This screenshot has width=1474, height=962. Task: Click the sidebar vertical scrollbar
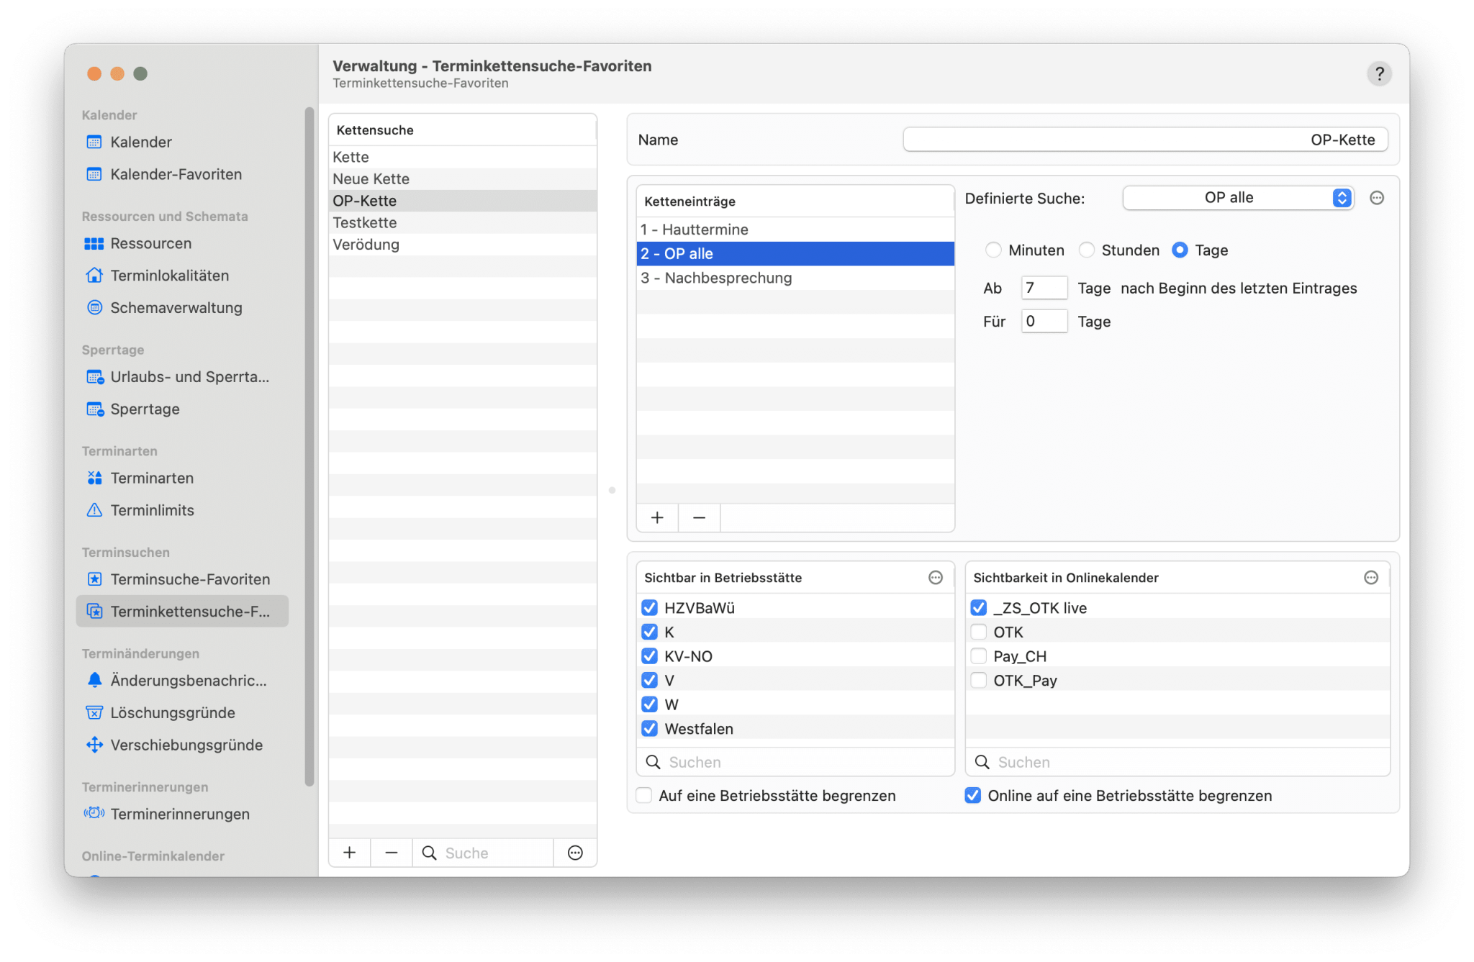point(309,446)
